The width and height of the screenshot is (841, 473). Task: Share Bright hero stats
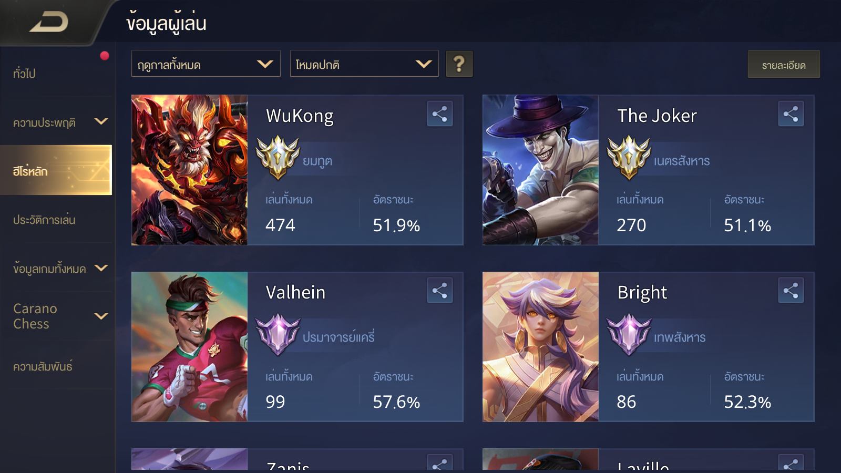(791, 290)
